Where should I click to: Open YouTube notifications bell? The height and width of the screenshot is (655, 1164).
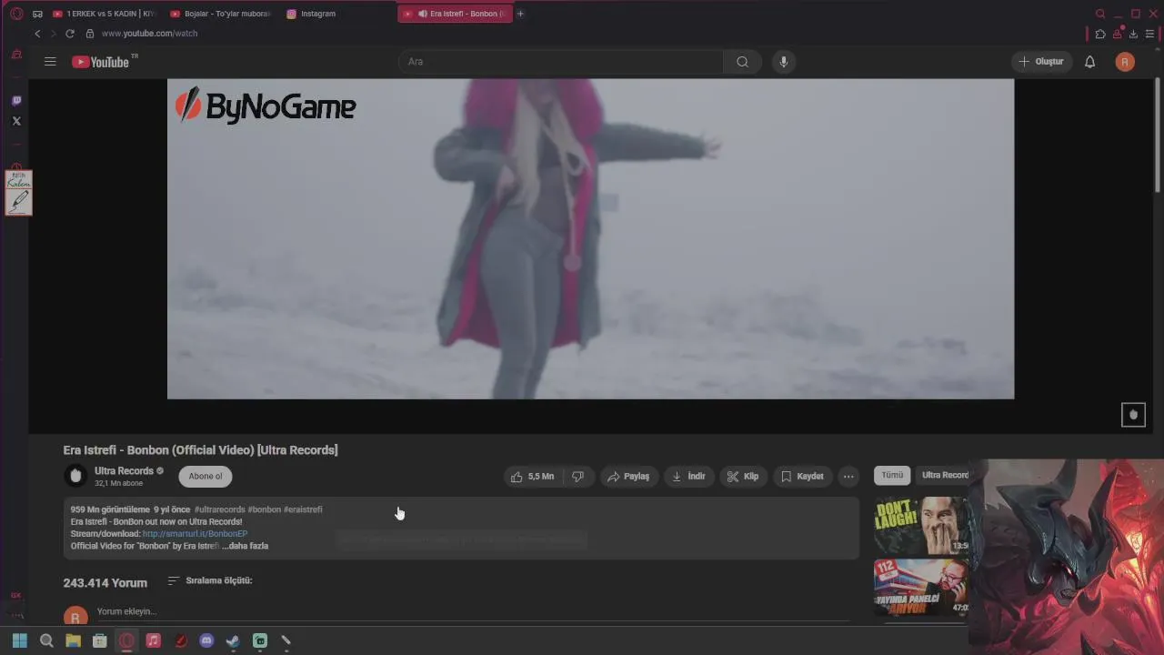pyautogui.click(x=1089, y=62)
